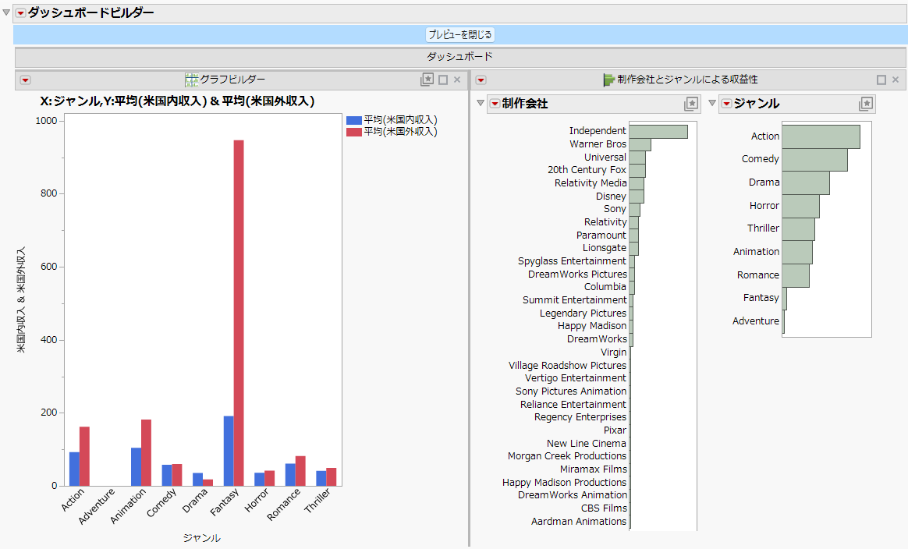Click the Sony company label
Image resolution: width=908 pixels, height=549 pixels.
615,209
